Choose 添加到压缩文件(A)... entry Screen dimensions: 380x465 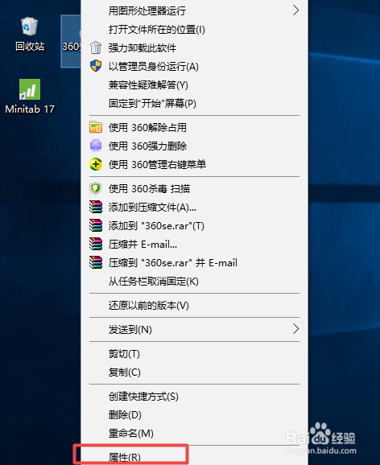[195, 207]
